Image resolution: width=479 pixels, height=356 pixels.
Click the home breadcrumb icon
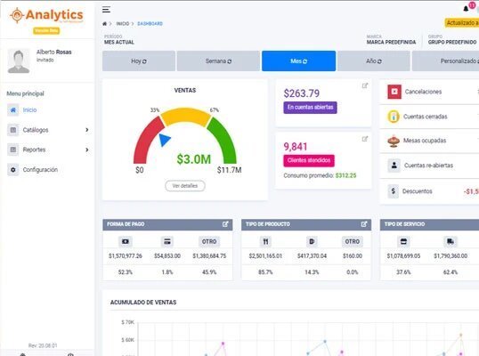click(x=104, y=23)
